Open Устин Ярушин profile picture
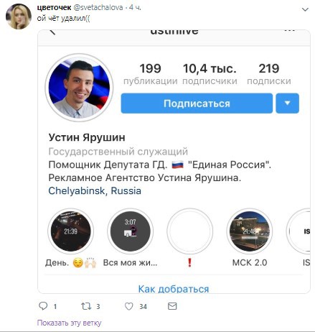The width and height of the screenshot is (315, 332). [x=79, y=88]
